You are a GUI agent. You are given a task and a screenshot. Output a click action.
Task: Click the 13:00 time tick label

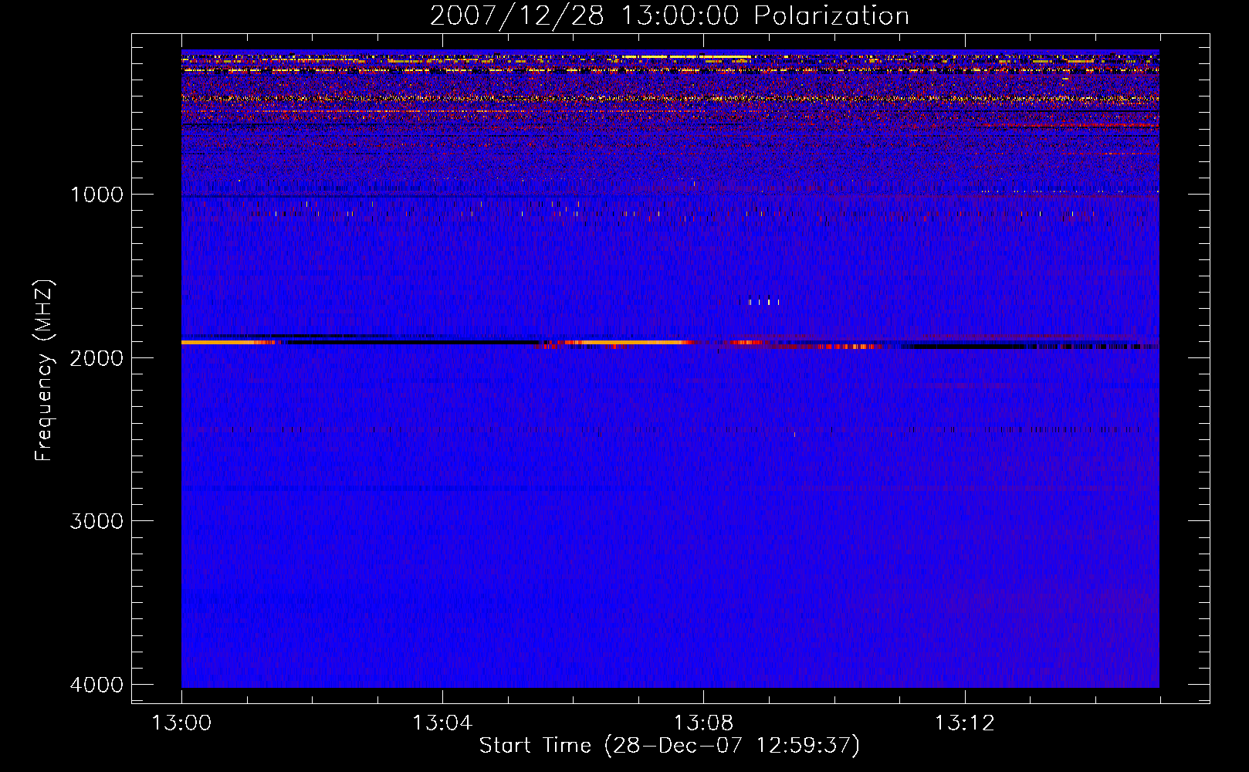click(181, 723)
